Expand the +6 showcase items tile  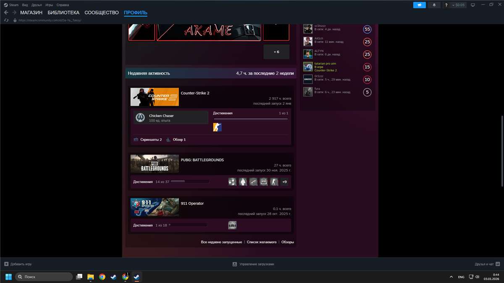coord(276,52)
